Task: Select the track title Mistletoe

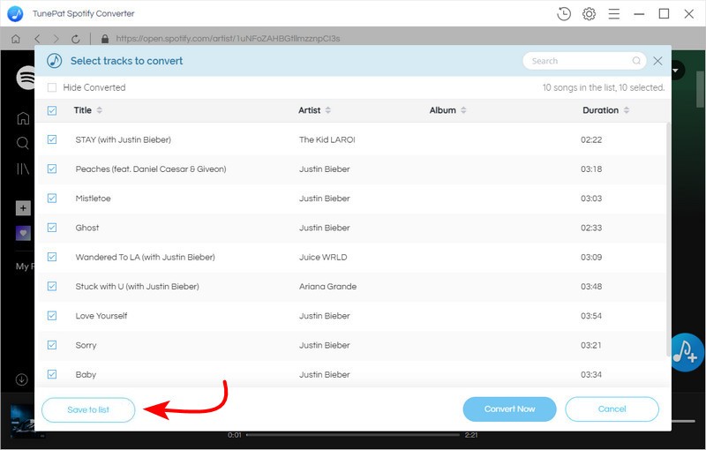Action: tap(94, 199)
